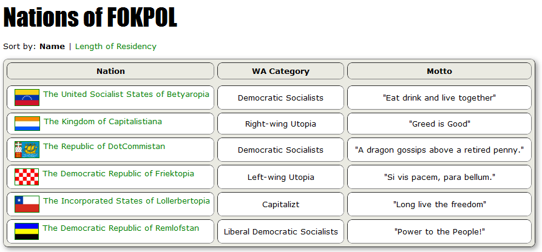
Task: Click the Right-wing Utopia category cell
Action: point(280,124)
